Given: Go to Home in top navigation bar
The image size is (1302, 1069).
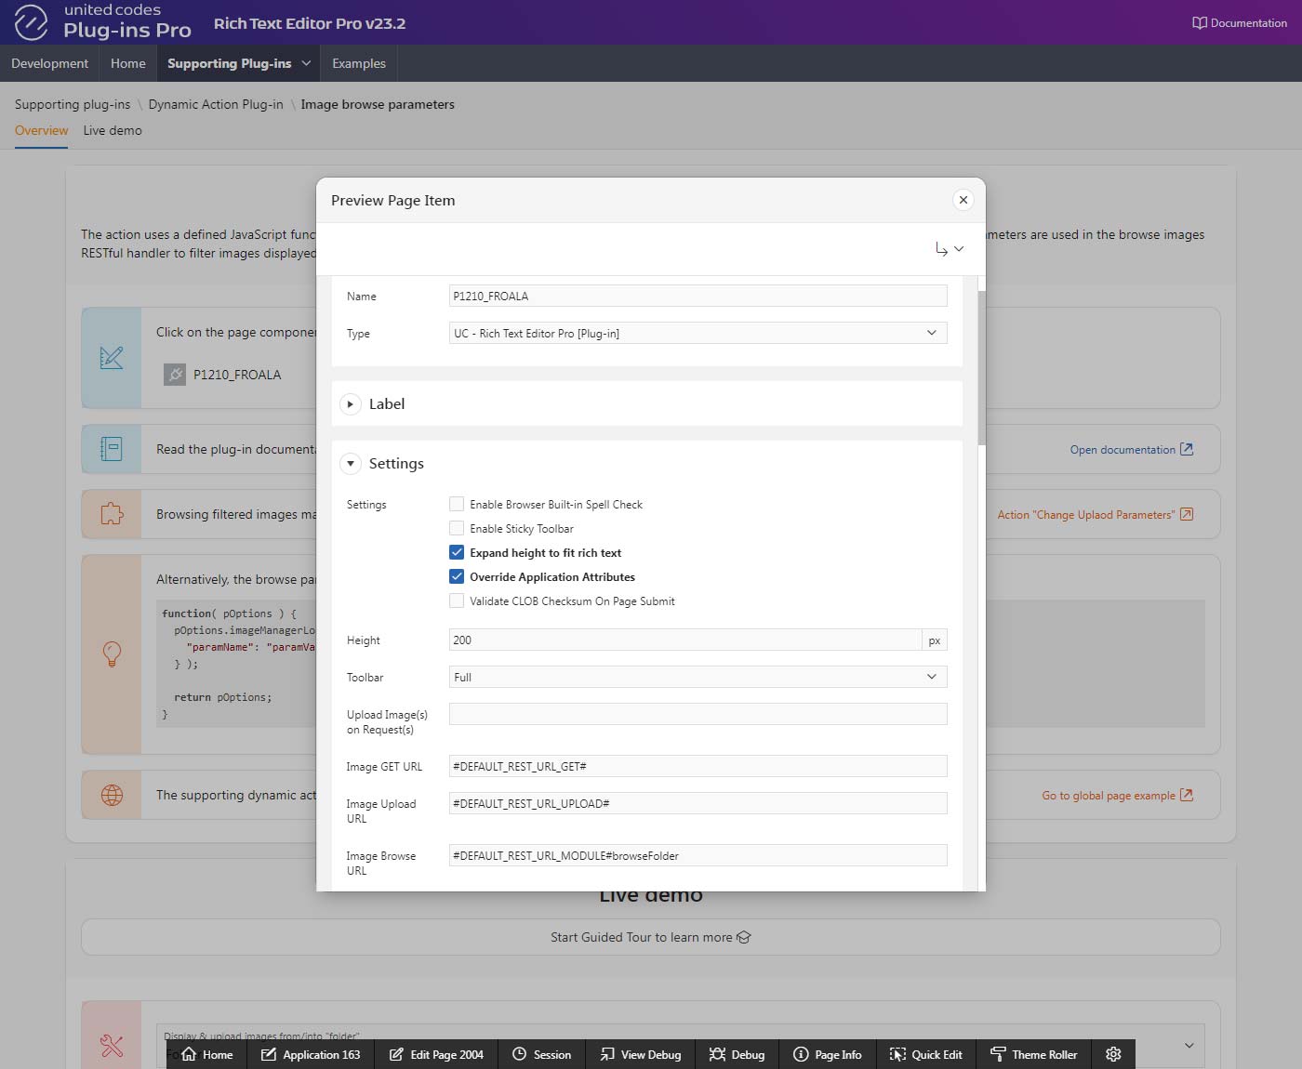Looking at the screenshot, I should tap(128, 63).
